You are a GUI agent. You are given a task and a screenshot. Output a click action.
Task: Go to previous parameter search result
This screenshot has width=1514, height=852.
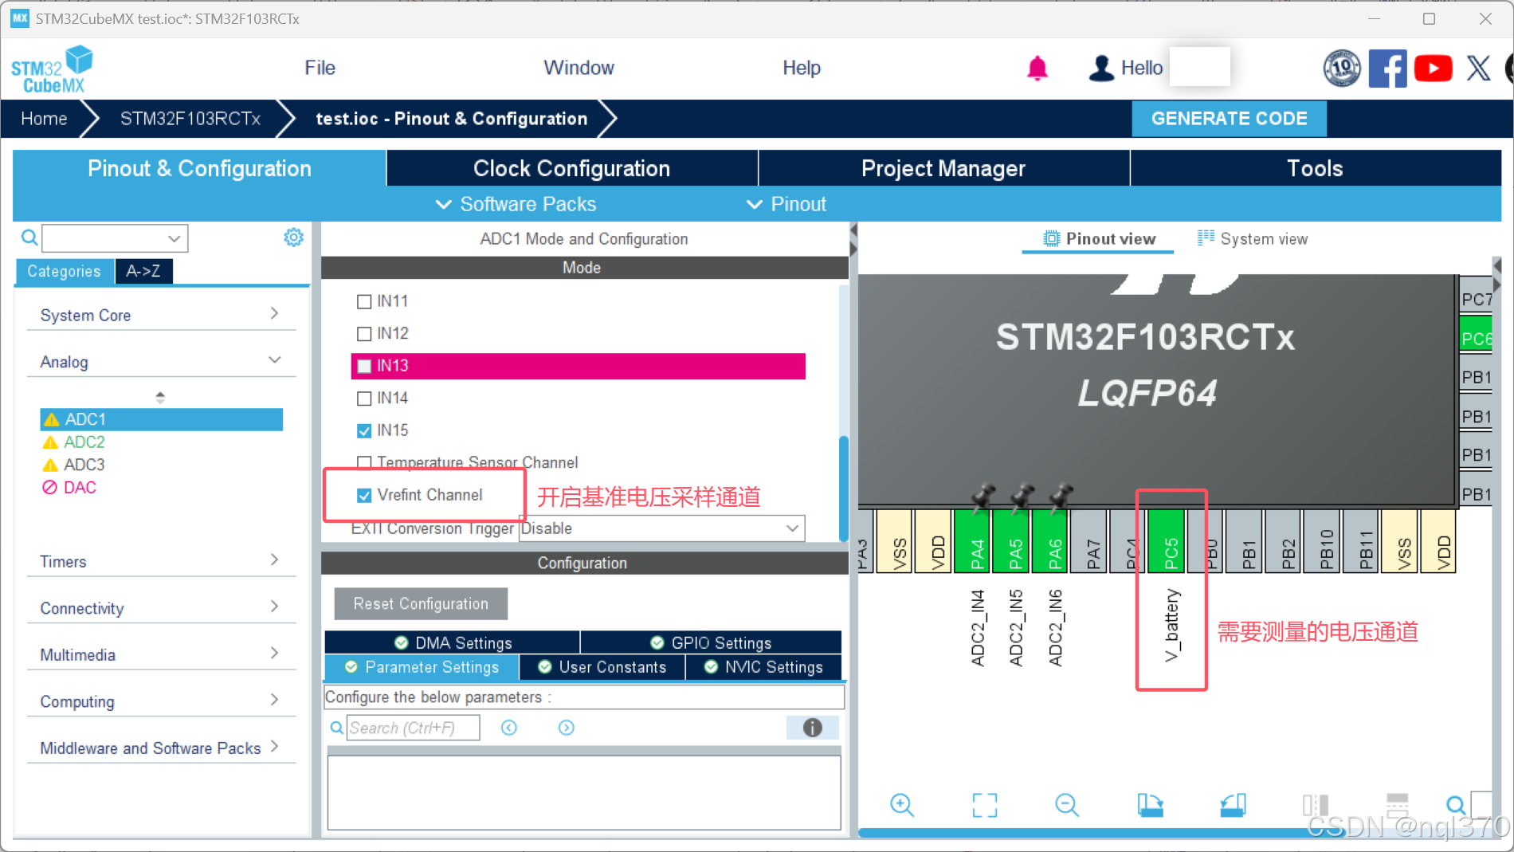[x=509, y=728]
